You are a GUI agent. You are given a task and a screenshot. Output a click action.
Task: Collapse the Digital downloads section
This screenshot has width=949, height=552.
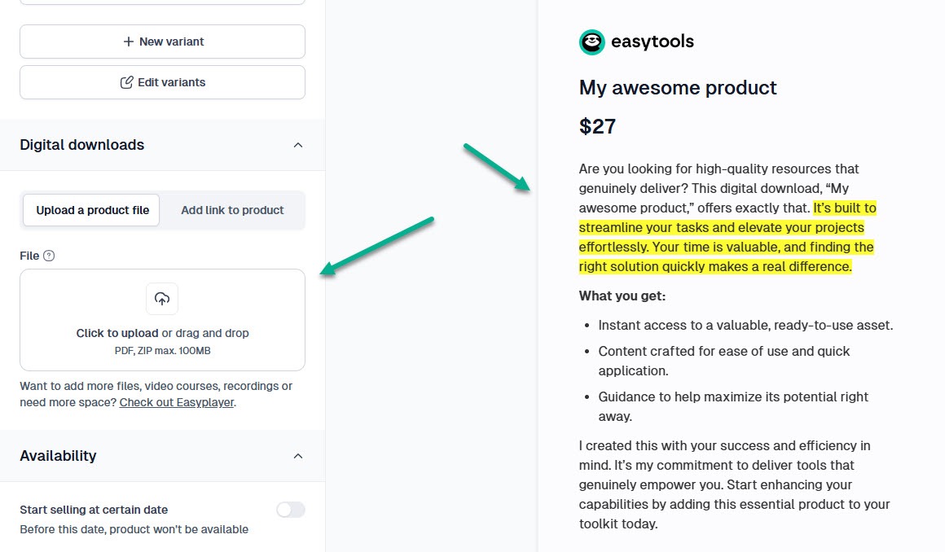[x=298, y=145]
